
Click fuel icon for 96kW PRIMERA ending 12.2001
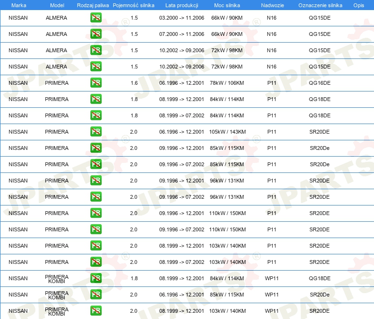click(x=96, y=180)
